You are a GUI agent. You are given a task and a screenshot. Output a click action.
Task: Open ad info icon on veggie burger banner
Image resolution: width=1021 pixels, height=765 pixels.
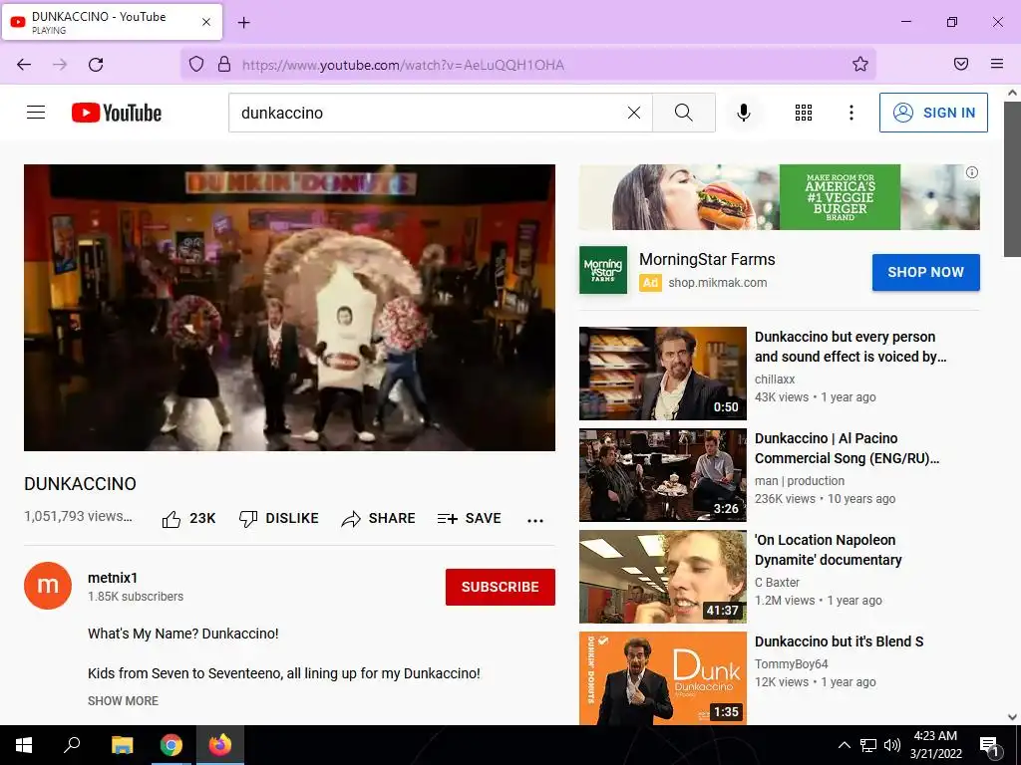[x=971, y=172]
